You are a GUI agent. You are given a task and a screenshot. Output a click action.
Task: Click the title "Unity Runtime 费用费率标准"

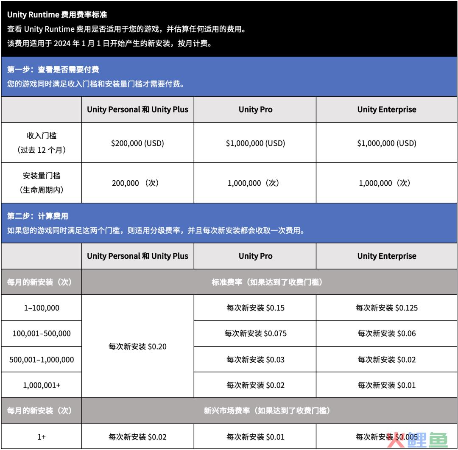tap(57, 14)
